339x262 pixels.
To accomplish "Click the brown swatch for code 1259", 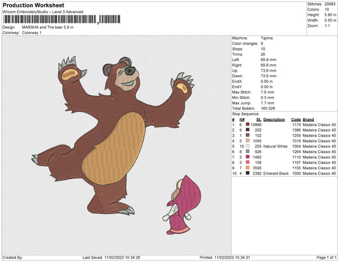I will click(x=247, y=135).
